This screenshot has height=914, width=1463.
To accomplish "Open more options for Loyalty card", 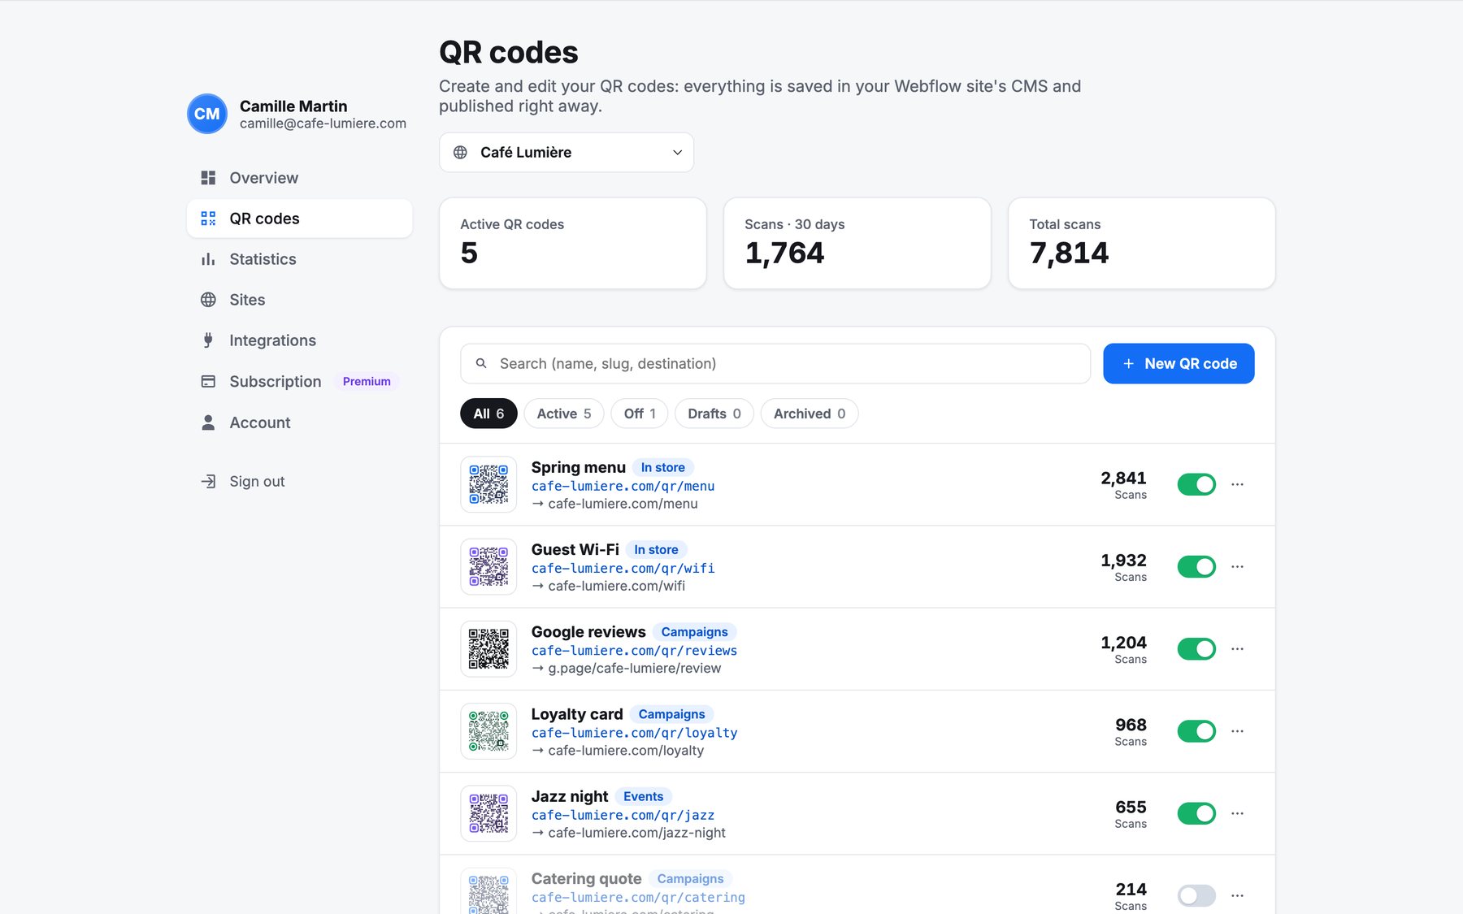I will click(1237, 731).
